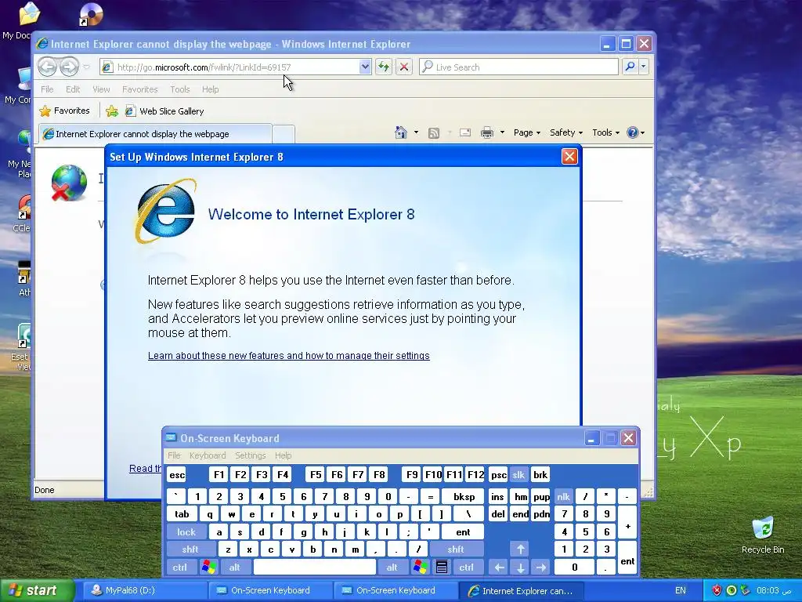This screenshot has height=602, width=802.
Task: Open MyPal68 (D:) taskbar item
Action: (143, 590)
